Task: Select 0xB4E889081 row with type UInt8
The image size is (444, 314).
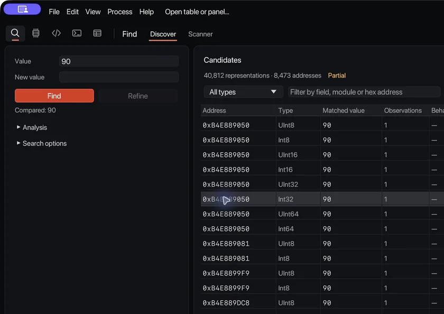Action: point(322,244)
